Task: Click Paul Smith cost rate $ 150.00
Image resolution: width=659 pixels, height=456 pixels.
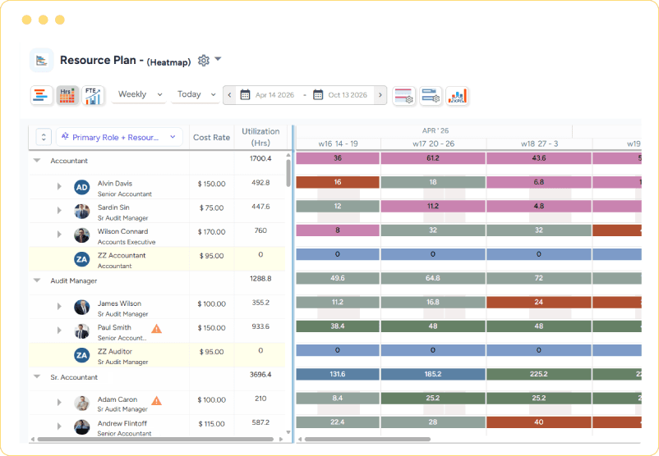Action: tap(211, 328)
